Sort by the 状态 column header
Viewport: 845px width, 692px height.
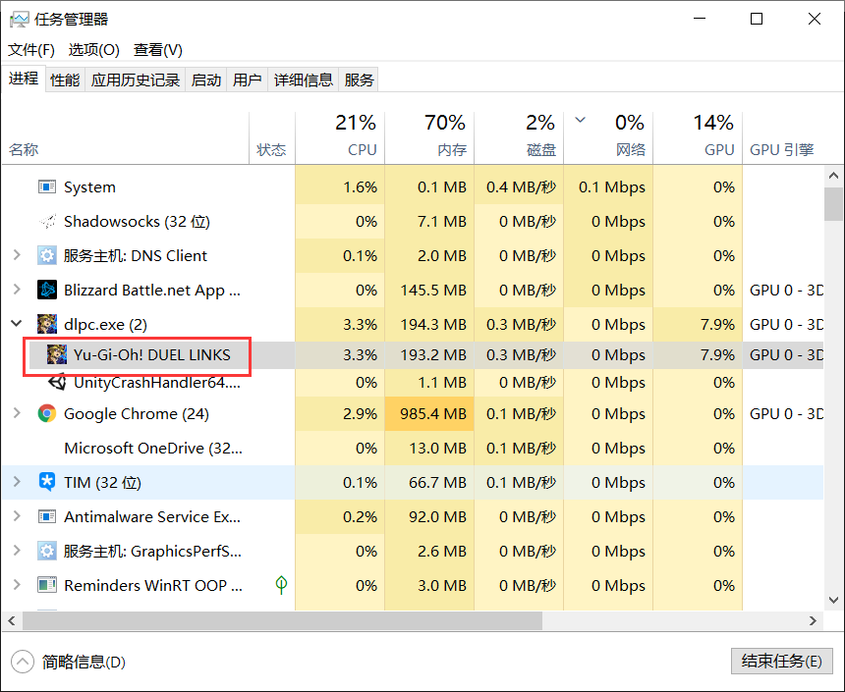point(272,137)
